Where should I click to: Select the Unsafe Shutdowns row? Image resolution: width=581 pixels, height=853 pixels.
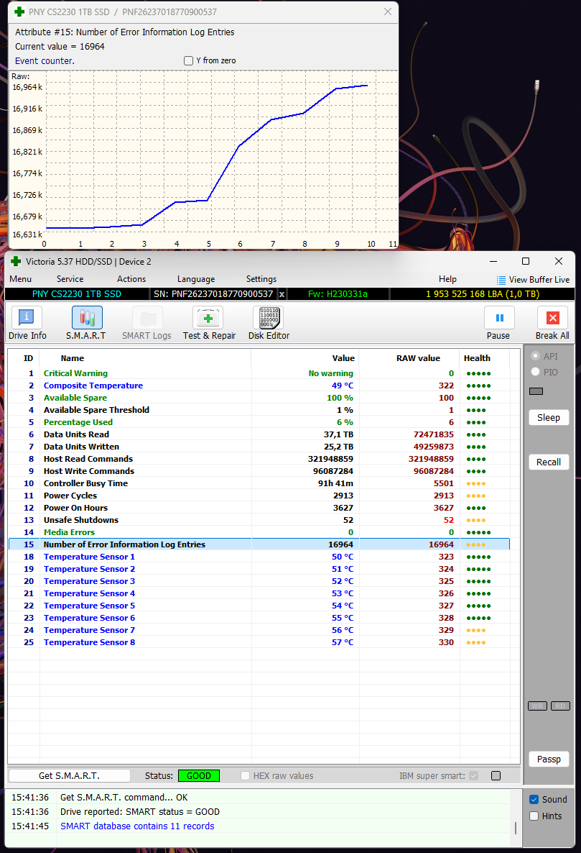[x=259, y=520]
